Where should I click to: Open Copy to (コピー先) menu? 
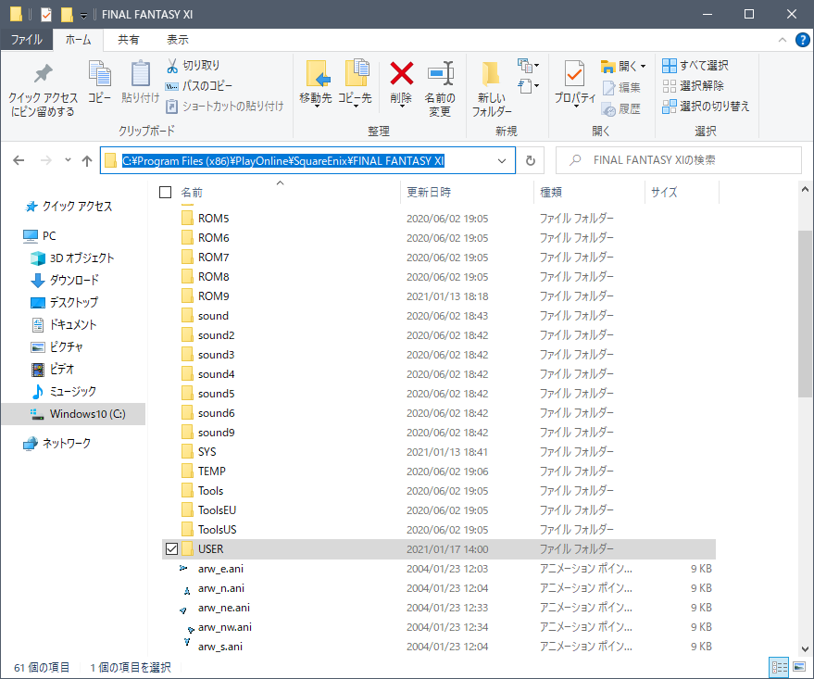click(x=355, y=83)
